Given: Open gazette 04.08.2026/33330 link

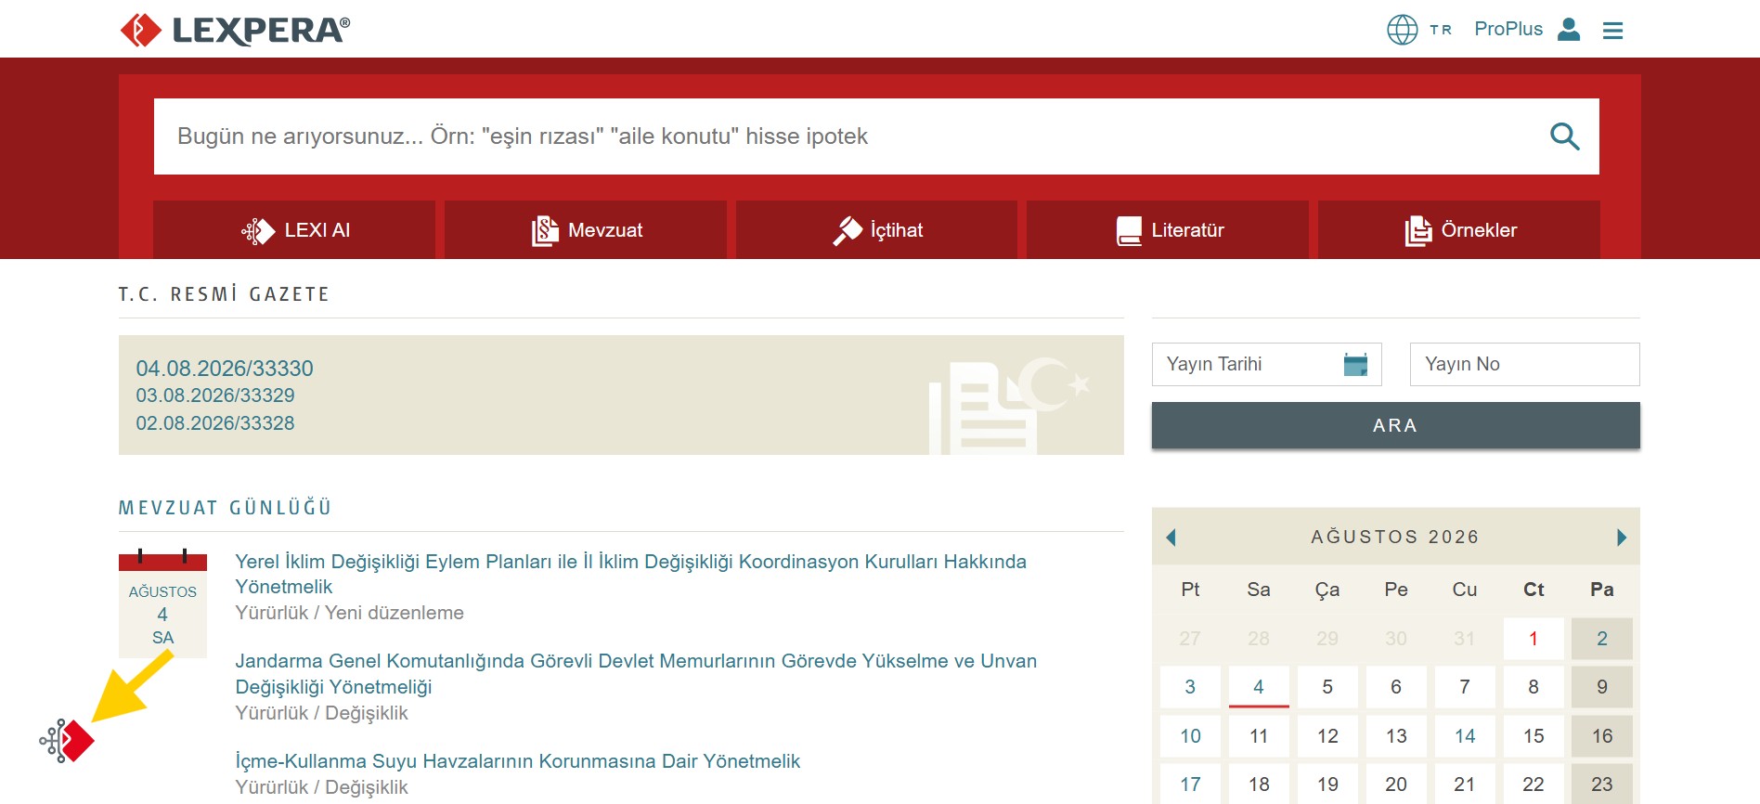Looking at the screenshot, I should [225, 369].
